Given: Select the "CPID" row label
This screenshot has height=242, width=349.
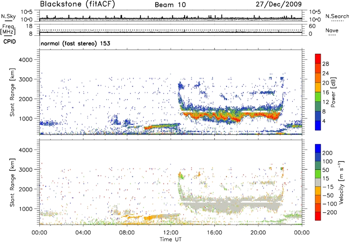Looking at the screenshot, I should point(10,41).
